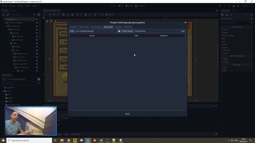Screen dimensions: 255x143
Task: Toggle visibility of CraftingTab node
Action: click(37, 60)
